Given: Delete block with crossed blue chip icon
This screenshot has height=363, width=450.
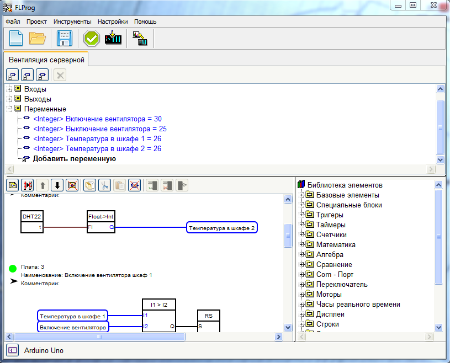Looking at the screenshot, I should point(134,185).
